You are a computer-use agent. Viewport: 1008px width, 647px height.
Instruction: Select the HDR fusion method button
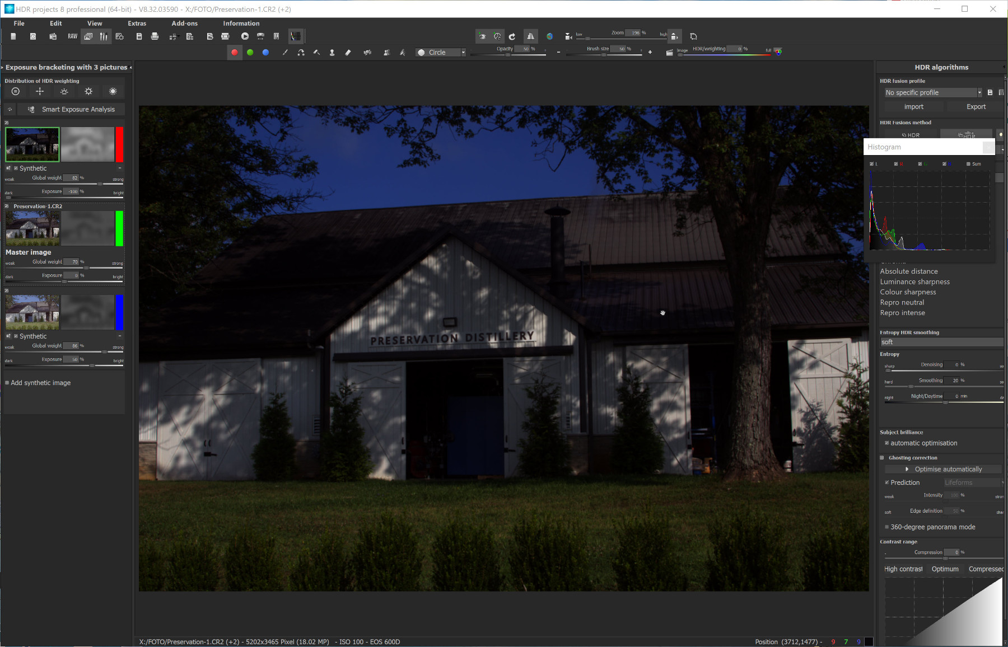910,135
